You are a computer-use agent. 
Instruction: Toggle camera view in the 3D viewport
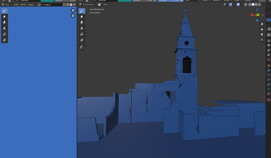[262, 34]
